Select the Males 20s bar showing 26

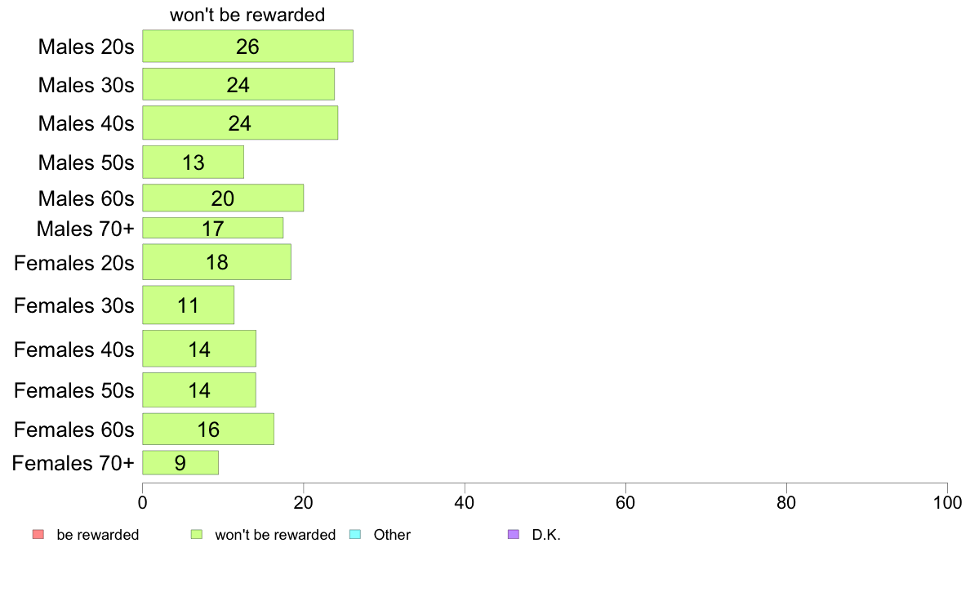click(247, 46)
